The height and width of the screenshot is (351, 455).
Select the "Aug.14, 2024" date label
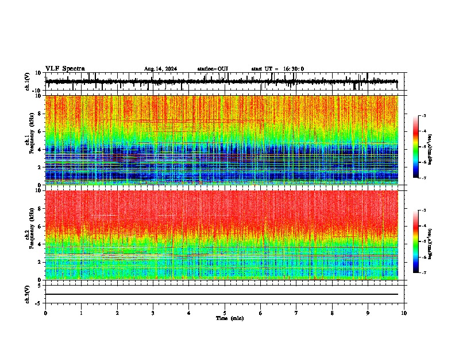pyautogui.click(x=160, y=69)
